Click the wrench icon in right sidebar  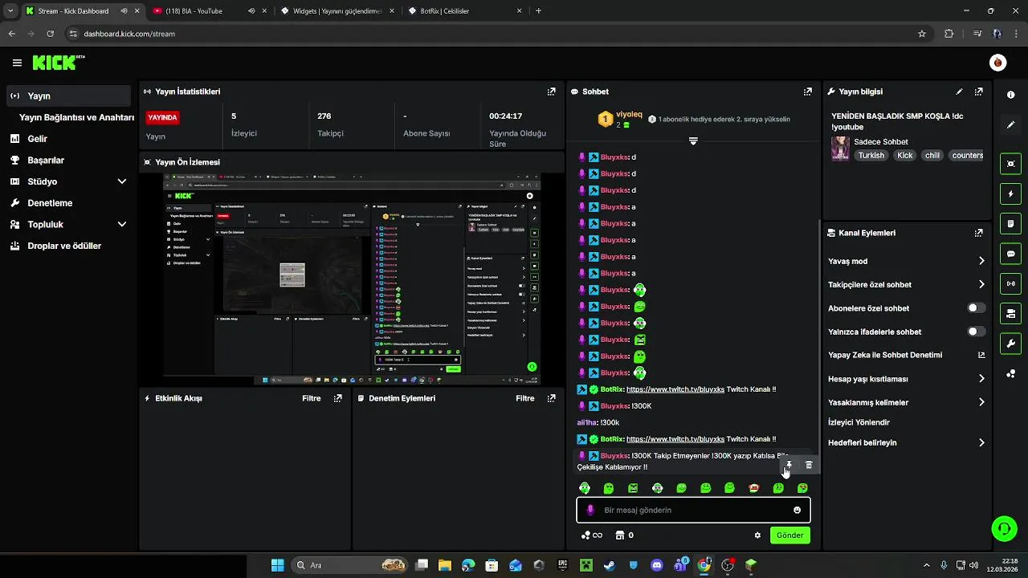pyautogui.click(x=1010, y=344)
